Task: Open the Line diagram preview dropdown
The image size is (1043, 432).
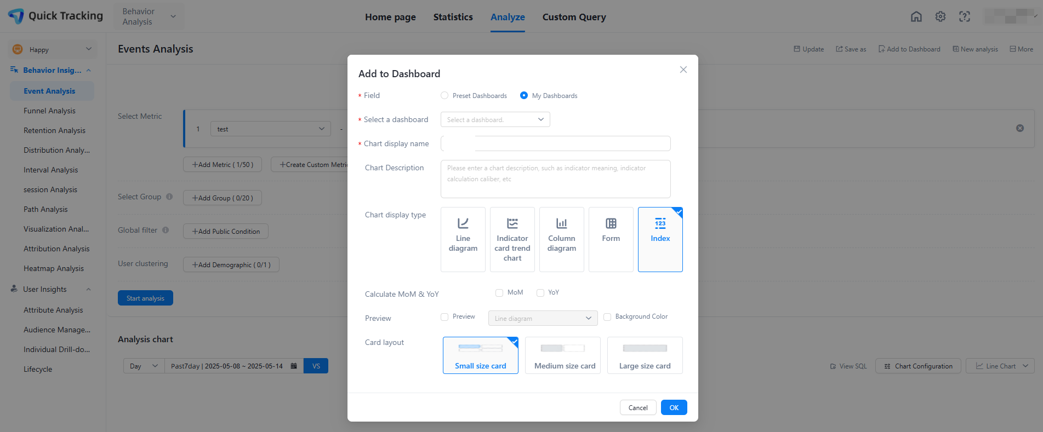Action: pyautogui.click(x=543, y=318)
